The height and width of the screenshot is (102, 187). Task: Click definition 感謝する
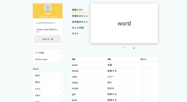click(x=112, y=71)
